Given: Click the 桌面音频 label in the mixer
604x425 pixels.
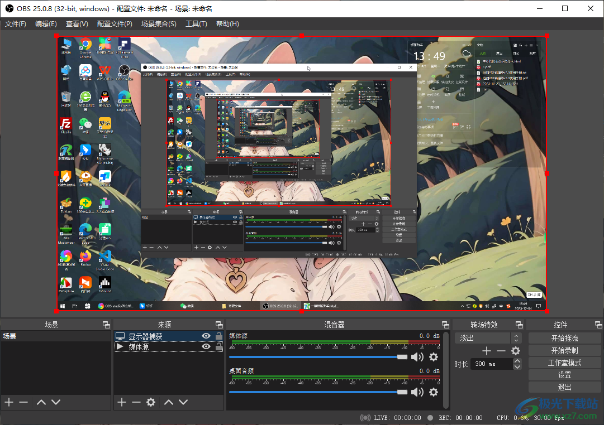Looking at the screenshot, I should pos(241,371).
